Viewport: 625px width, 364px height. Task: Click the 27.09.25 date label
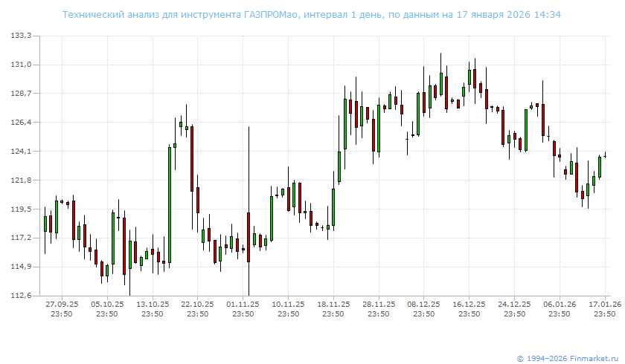(x=62, y=304)
